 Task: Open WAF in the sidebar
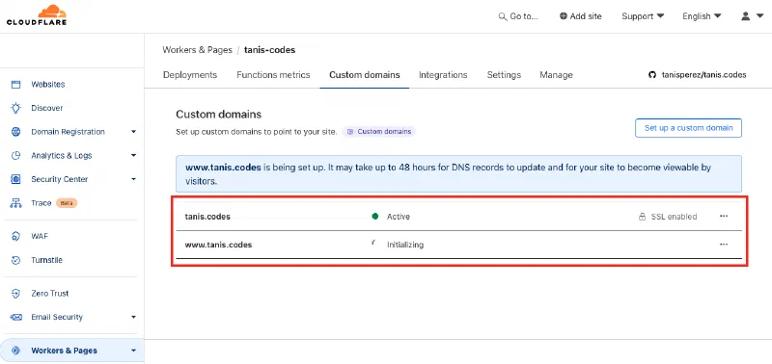tap(40, 236)
